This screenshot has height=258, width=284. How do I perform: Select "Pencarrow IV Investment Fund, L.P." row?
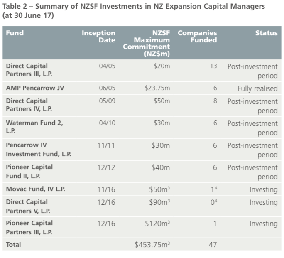[x=38, y=150]
